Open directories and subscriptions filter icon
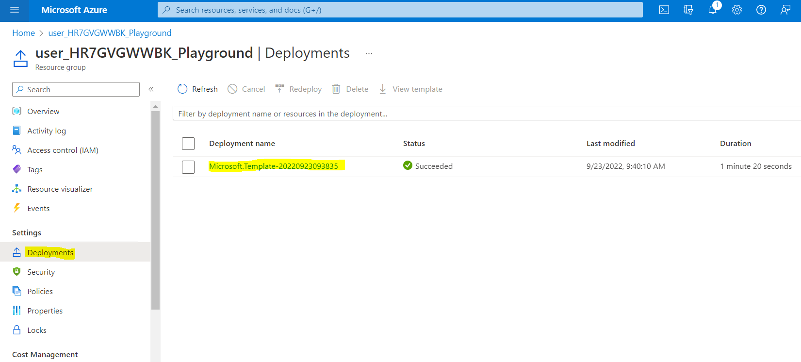This screenshot has height=362, width=801. pyautogui.click(x=688, y=10)
